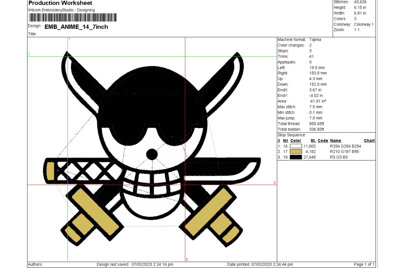Click the Height value 6.15 in
The height and width of the screenshot is (268, 403).
[360, 8]
